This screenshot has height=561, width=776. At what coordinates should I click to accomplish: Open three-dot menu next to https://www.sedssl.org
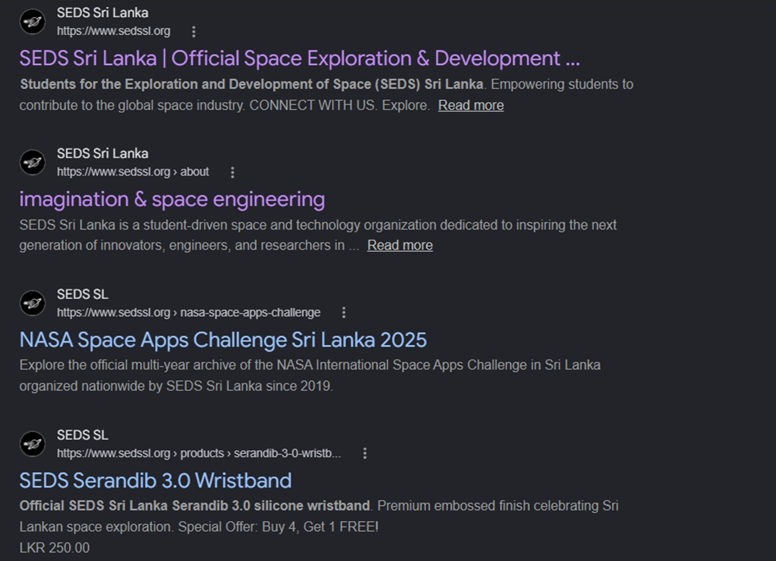[193, 31]
